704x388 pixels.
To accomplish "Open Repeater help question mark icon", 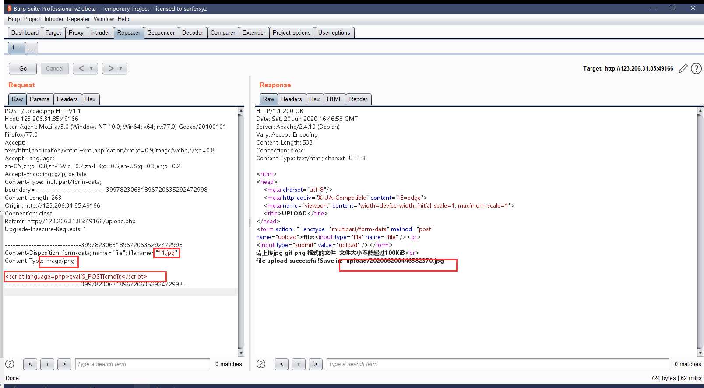I will pyautogui.click(x=696, y=69).
